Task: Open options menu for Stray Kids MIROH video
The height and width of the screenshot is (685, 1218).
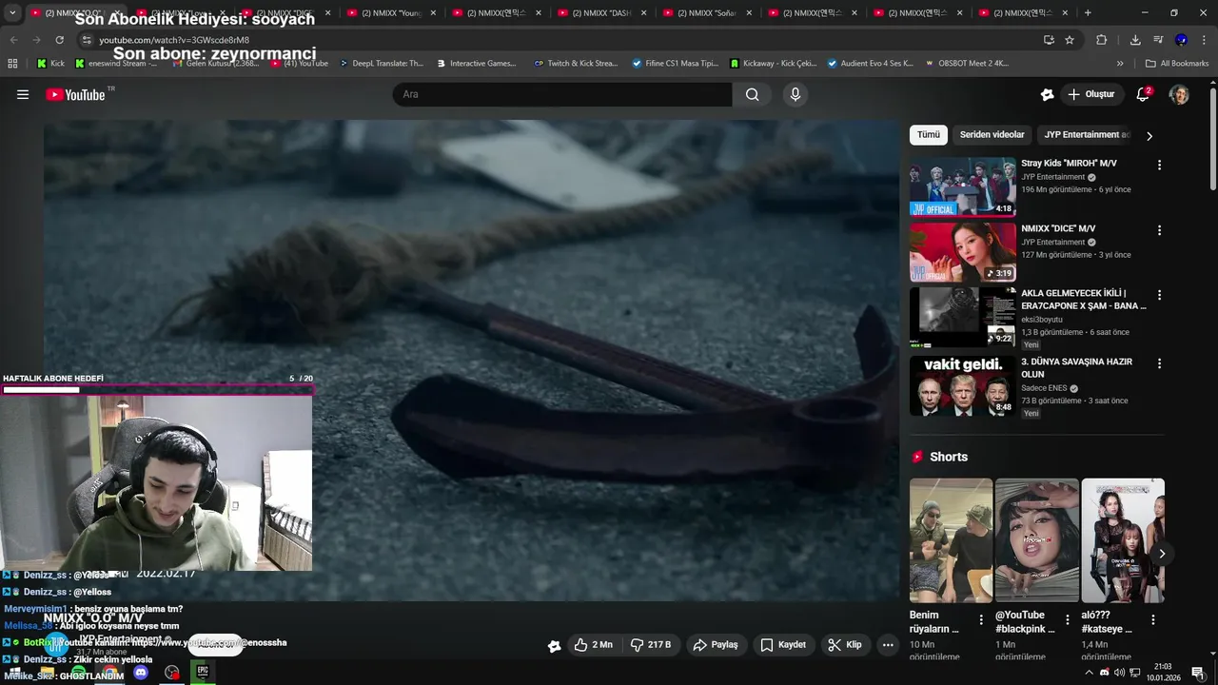Action: click(1159, 165)
